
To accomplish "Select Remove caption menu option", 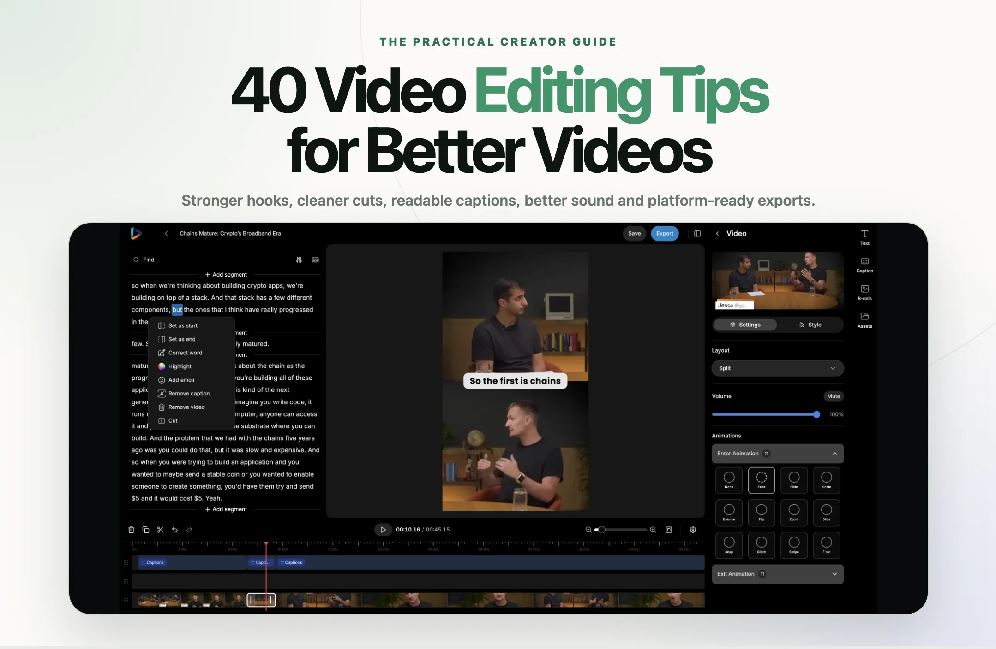I will tap(192, 394).
